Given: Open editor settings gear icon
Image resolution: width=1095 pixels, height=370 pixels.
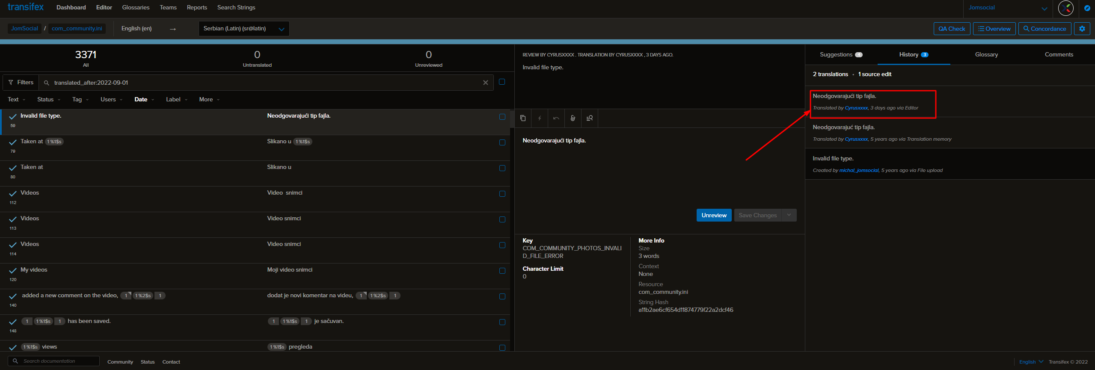Looking at the screenshot, I should 1082,29.
